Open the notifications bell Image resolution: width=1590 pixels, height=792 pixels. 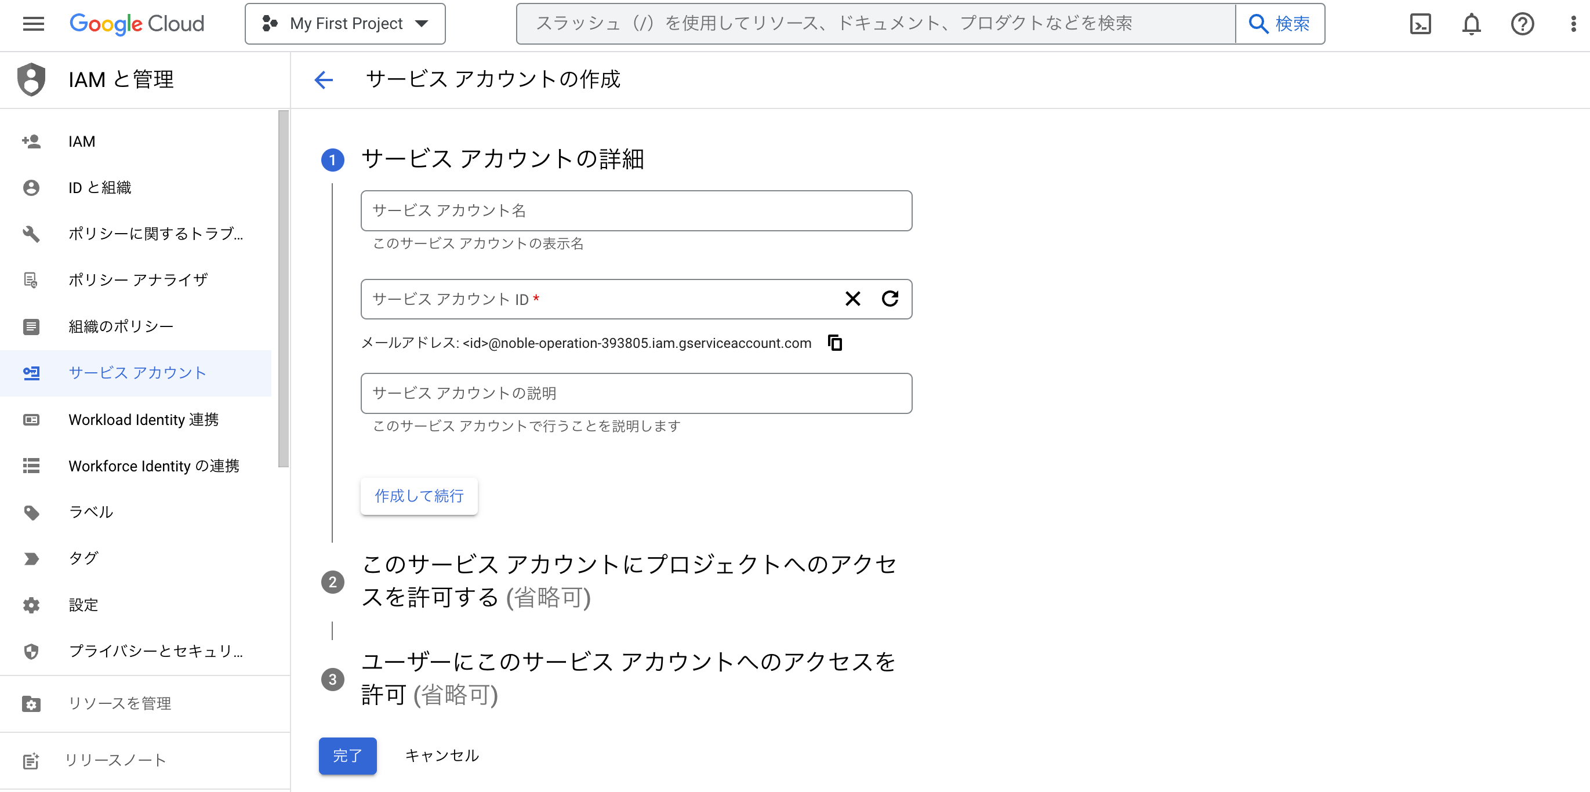click(1472, 23)
